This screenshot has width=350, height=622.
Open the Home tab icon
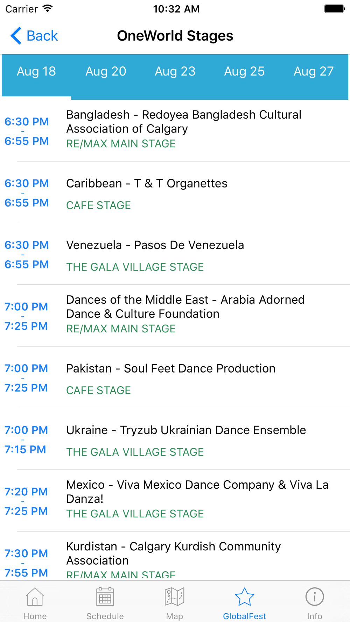35,597
